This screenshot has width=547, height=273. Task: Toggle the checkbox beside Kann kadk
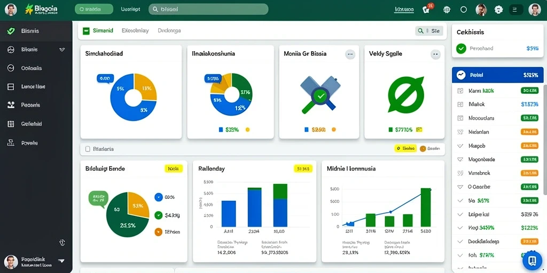[460, 91]
